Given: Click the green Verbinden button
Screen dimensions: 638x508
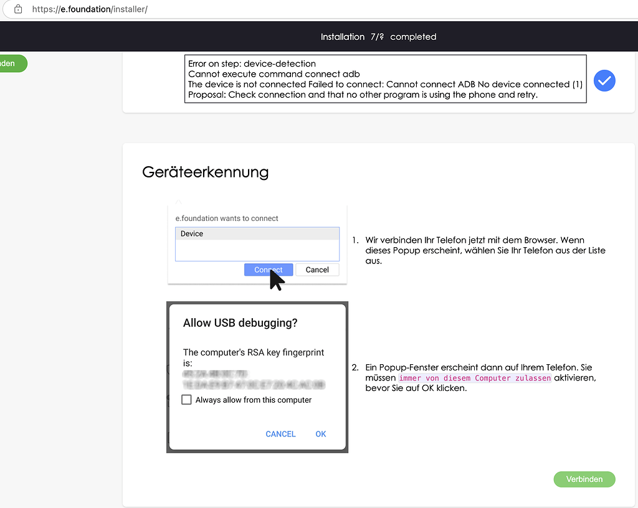Looking at the screenshot, I should (x=584, y=479).
